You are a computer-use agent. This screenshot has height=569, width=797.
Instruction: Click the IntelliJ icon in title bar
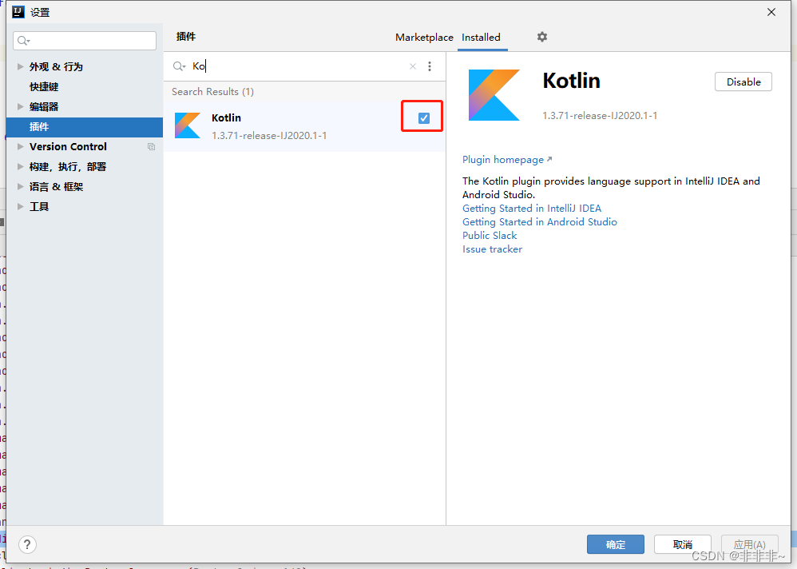pyautogui.click(x=18, y=12)
